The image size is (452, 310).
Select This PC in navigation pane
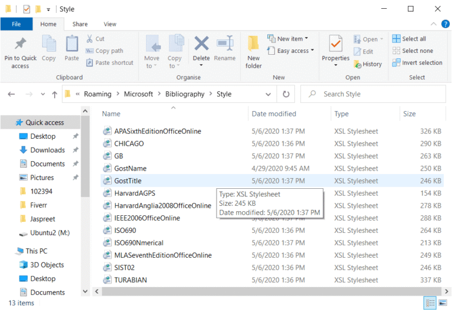[36, 251]
